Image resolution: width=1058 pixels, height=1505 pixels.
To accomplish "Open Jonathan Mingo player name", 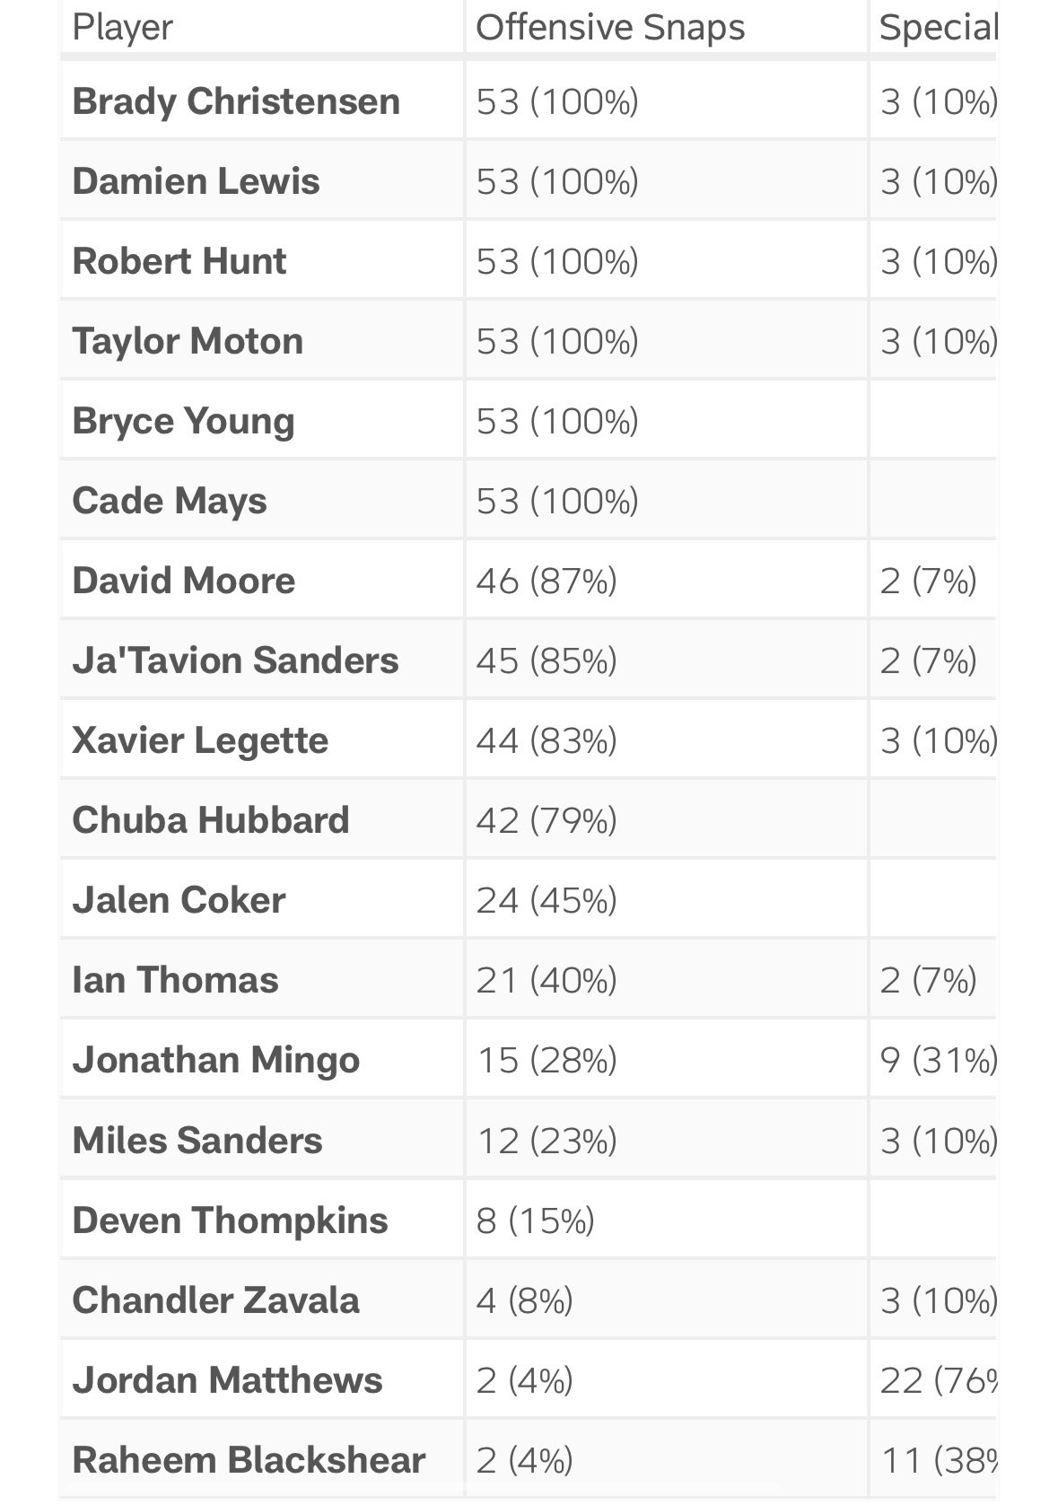I will click(x=216, y=1059).
